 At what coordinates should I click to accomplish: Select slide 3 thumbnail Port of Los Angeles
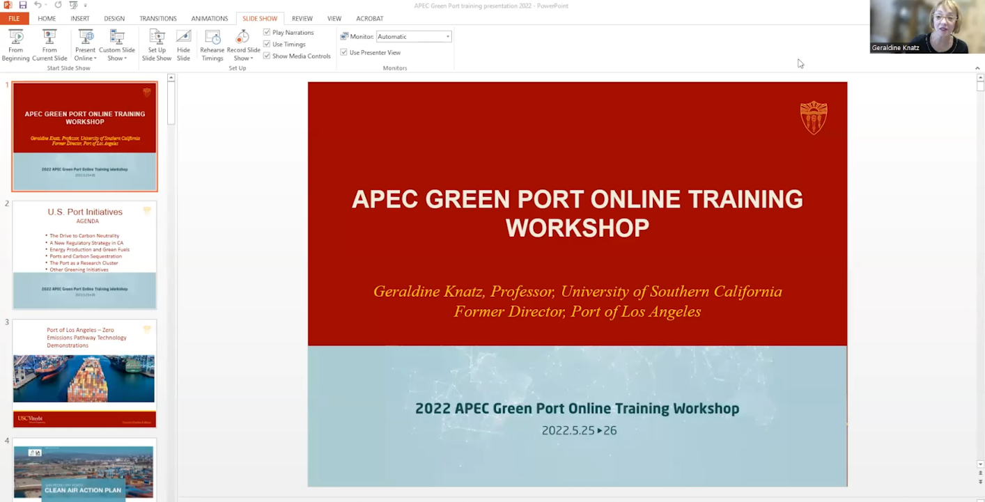(x=85, y=373)
